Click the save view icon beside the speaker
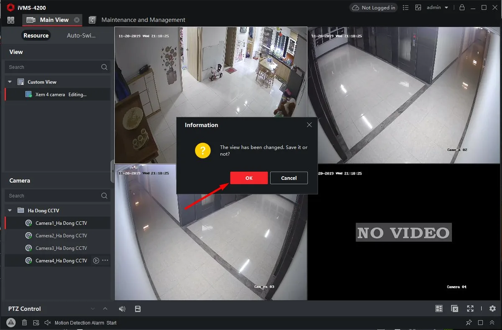 click(x=138, y=309)
